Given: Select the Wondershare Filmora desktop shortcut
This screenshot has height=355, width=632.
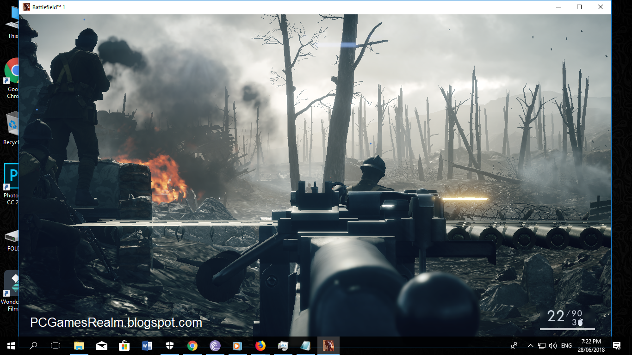Looking at the screenshot, I should [x=10, y=291].
